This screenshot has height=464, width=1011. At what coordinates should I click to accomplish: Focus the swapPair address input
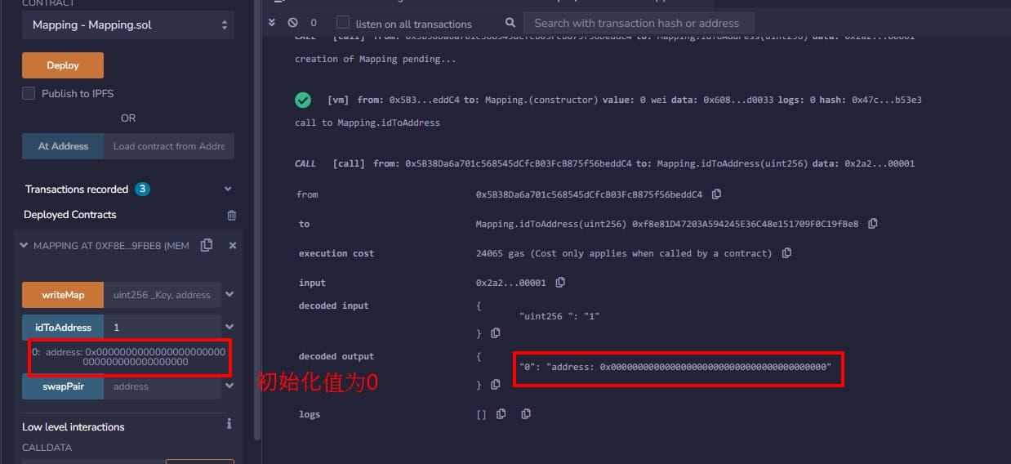(x=163, y=386)
